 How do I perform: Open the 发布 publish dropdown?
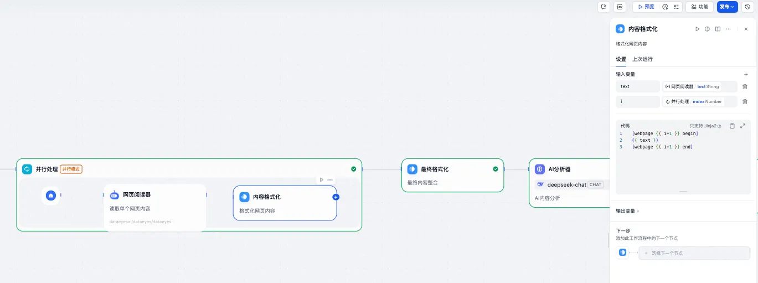727,7
